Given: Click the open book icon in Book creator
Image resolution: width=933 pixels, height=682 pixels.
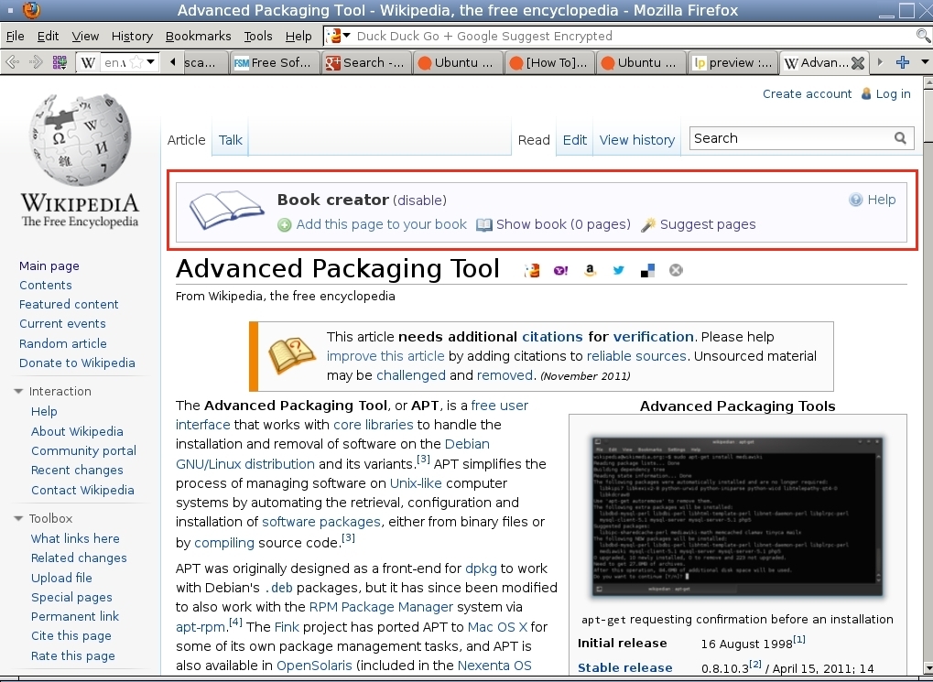Looking at the screenshot, I should (227, 210).
